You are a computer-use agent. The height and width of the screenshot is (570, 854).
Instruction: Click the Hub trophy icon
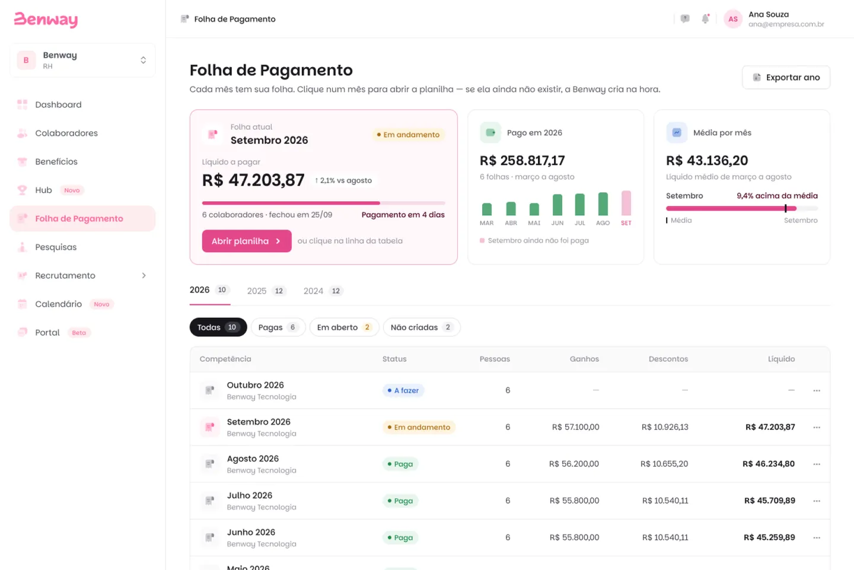tap(23, 190)
